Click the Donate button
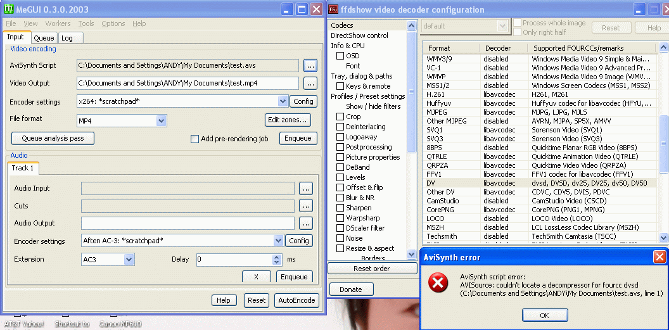The image size is (669, 330). [351, 289]
